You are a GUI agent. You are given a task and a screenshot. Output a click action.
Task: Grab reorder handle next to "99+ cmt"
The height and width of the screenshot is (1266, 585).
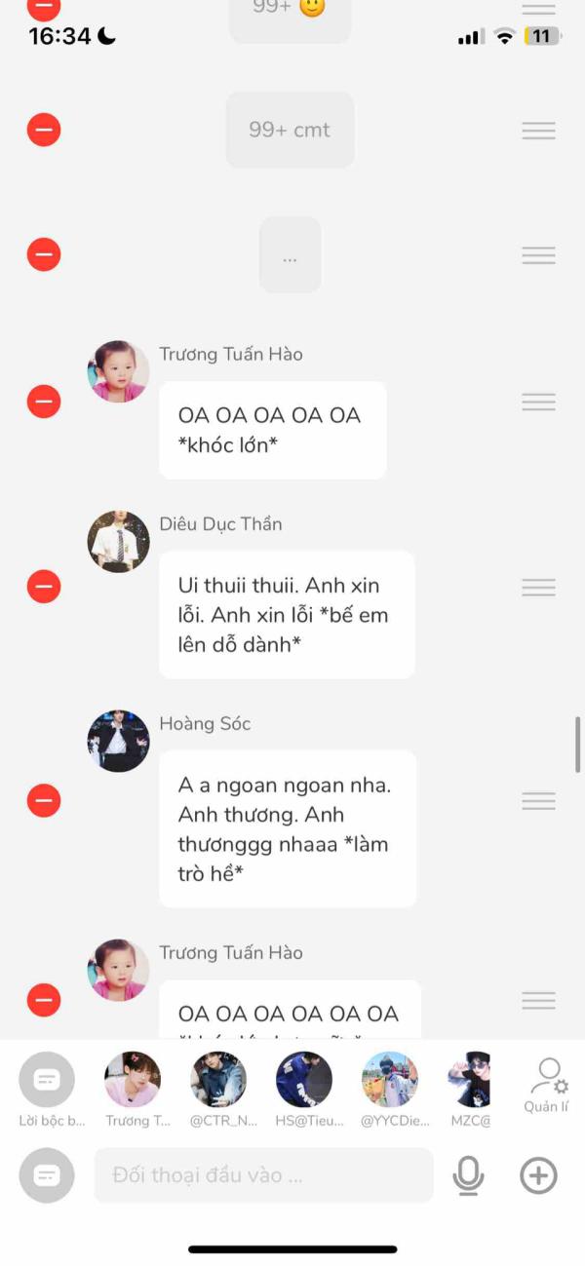tap(538, 130)
